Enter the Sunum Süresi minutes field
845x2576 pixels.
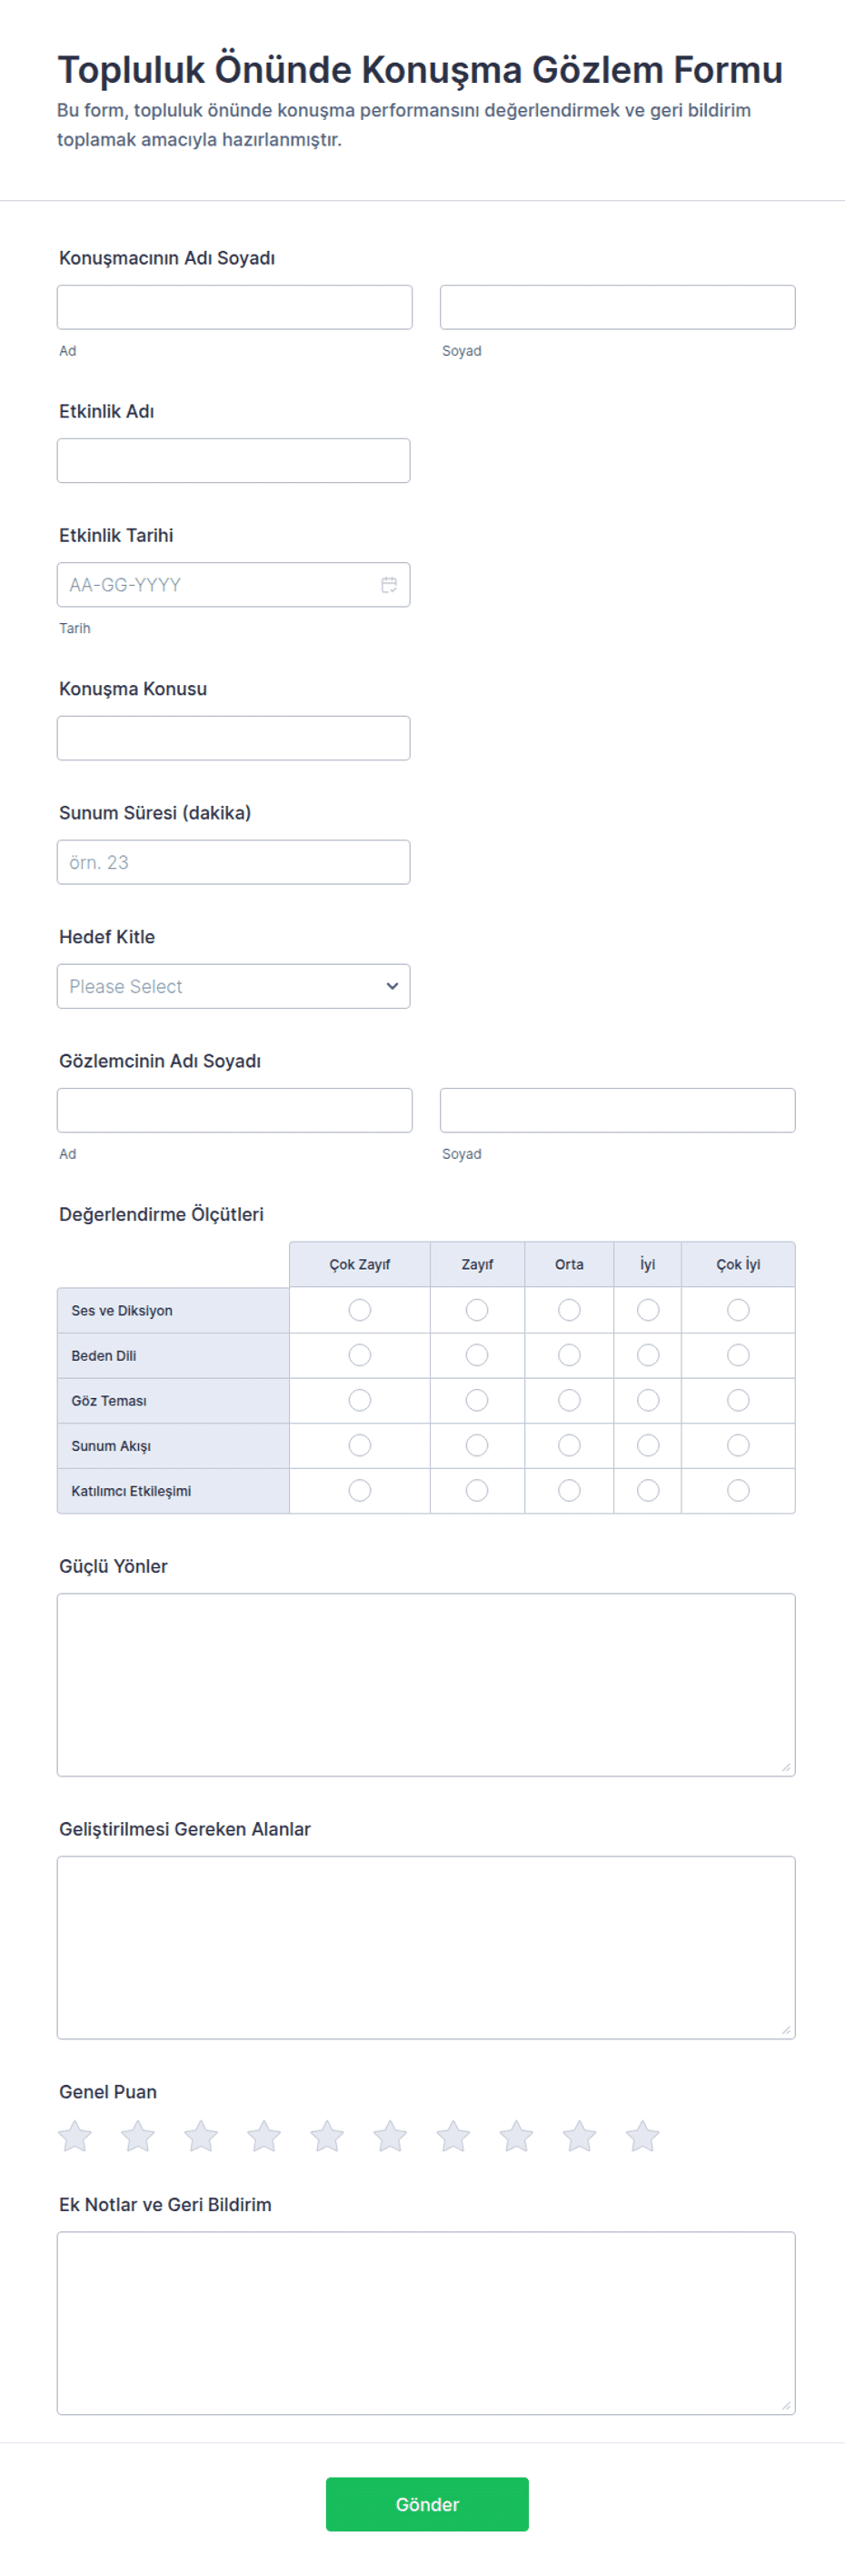pos(234,862)
